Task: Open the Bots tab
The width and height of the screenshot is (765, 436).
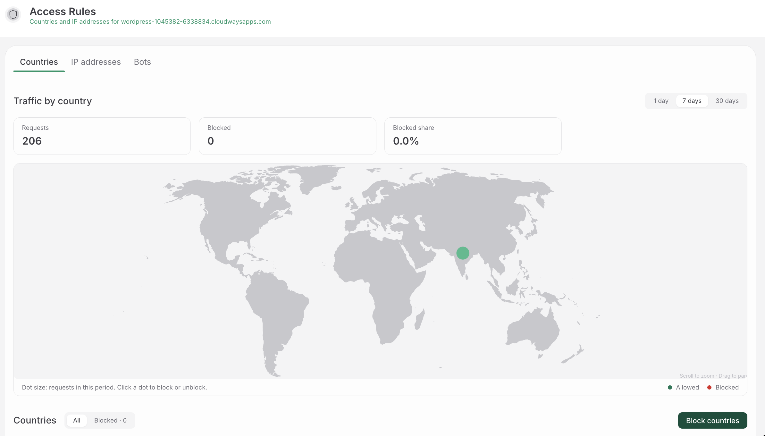Action: click(x=142, y=62)
